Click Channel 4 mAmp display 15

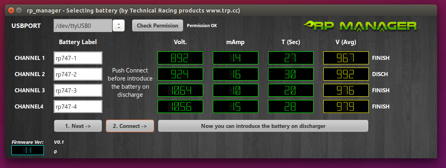pyautogui.click(x=236, y=106)
